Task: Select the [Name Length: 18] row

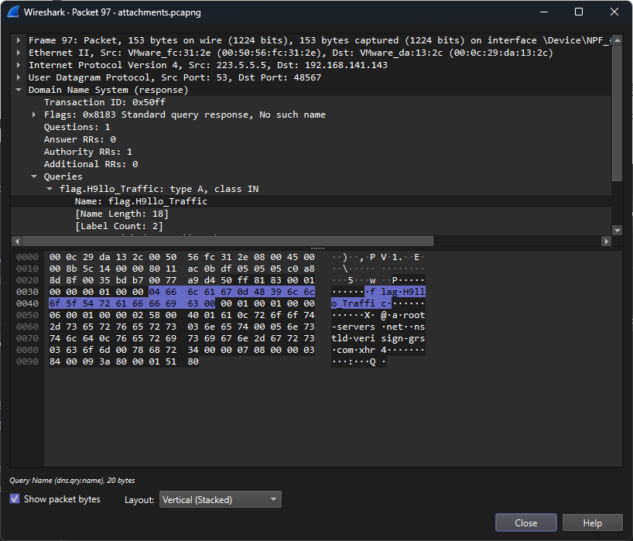Action: point(311,214)
